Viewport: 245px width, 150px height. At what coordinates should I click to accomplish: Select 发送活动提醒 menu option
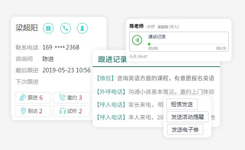click(x=188, y=116)
